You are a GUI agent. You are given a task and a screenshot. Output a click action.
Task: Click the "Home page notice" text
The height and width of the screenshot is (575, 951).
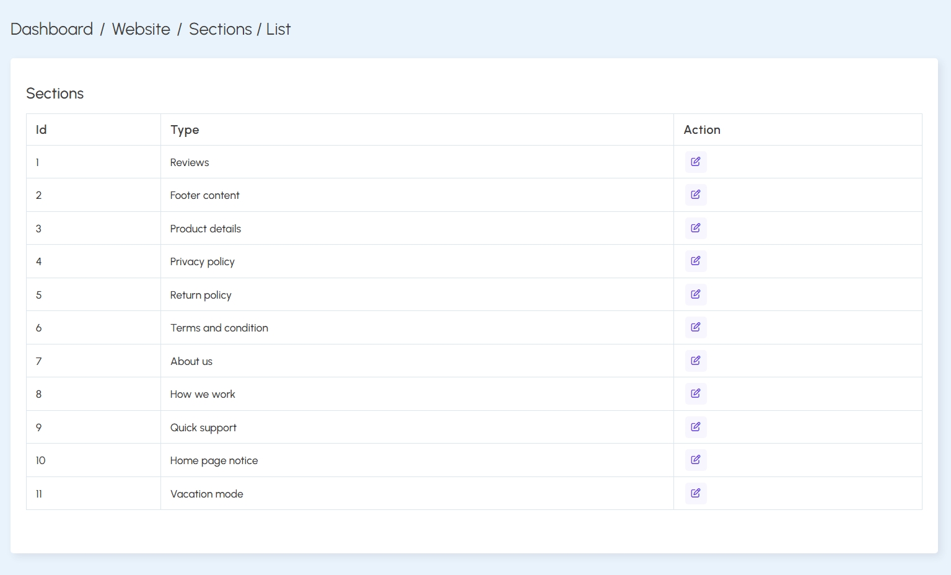[214, 460]
